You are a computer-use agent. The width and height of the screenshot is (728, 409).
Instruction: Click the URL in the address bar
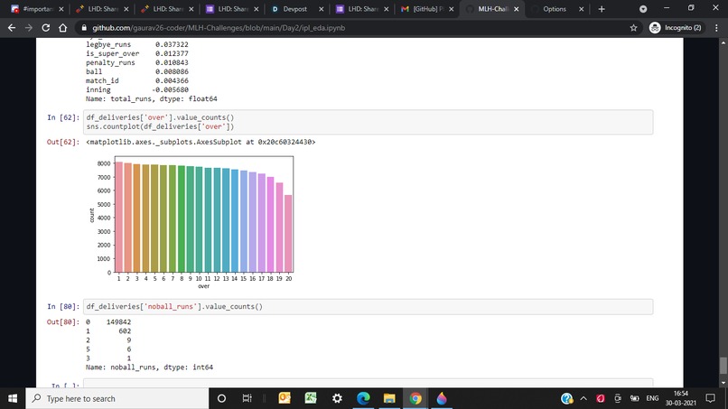pos(219,28)
